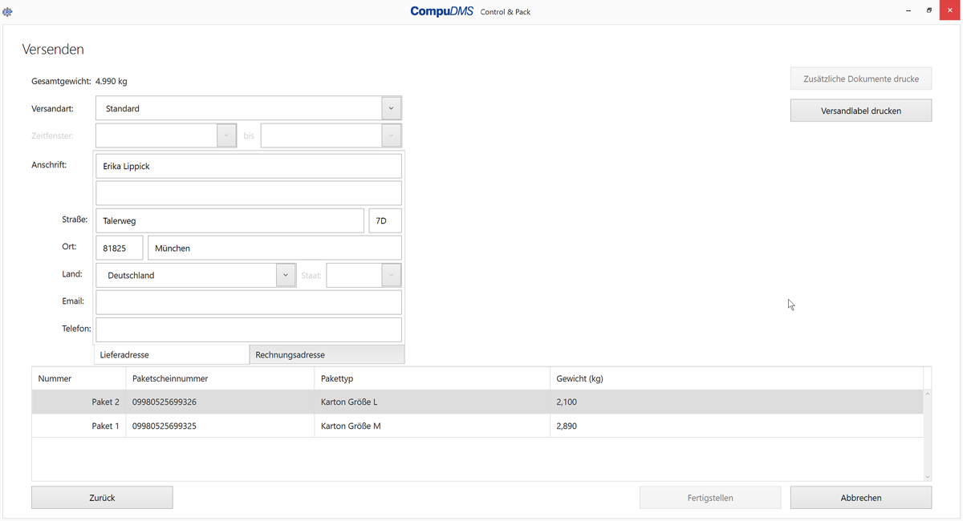Screen dimensions: 963x521
Task: Focus the Telefon input field
Action: click(x=249, y=329)
